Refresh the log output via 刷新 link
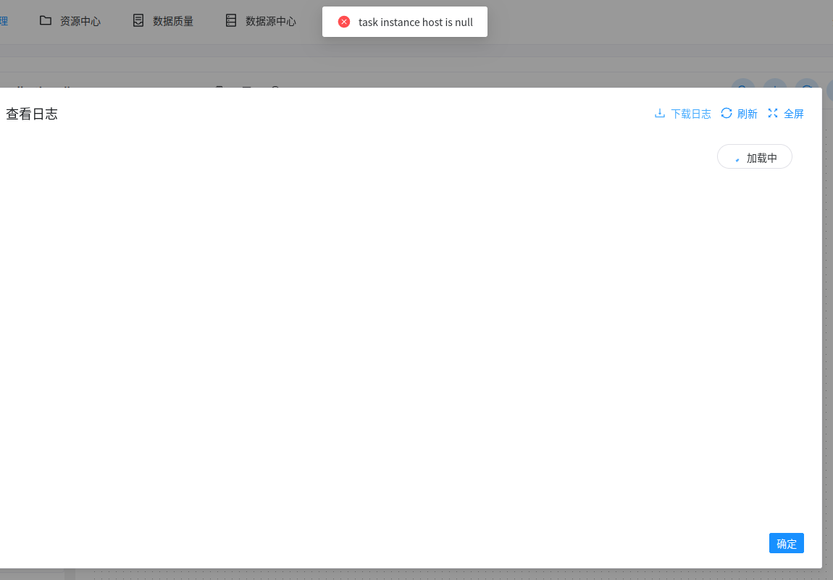Image resolution: width=833 pixels, height=580 pixels. pyautogui.click(x=746, y=113)
